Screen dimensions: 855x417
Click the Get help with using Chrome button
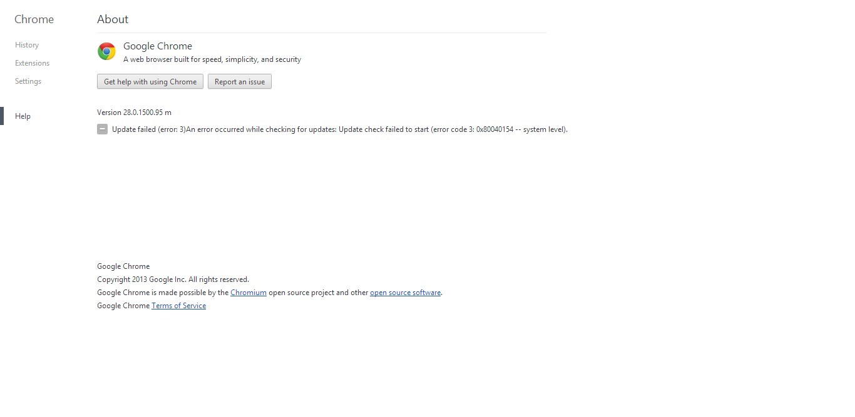(x=150, y=82)
